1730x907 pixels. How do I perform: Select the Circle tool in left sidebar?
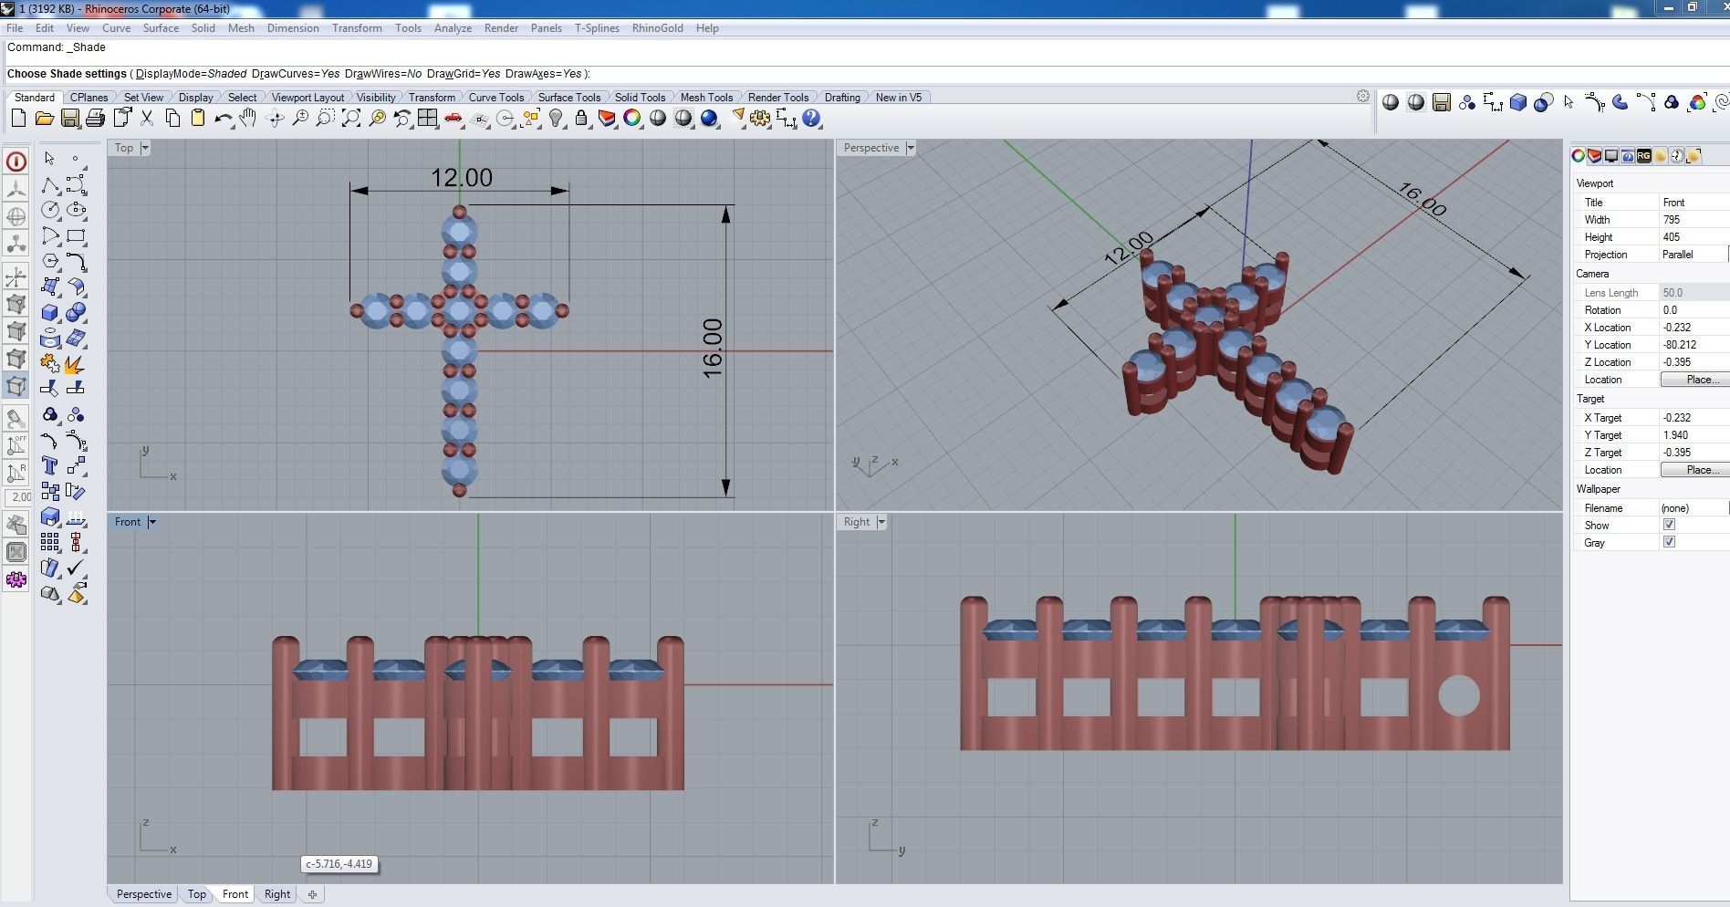(50, 210)
